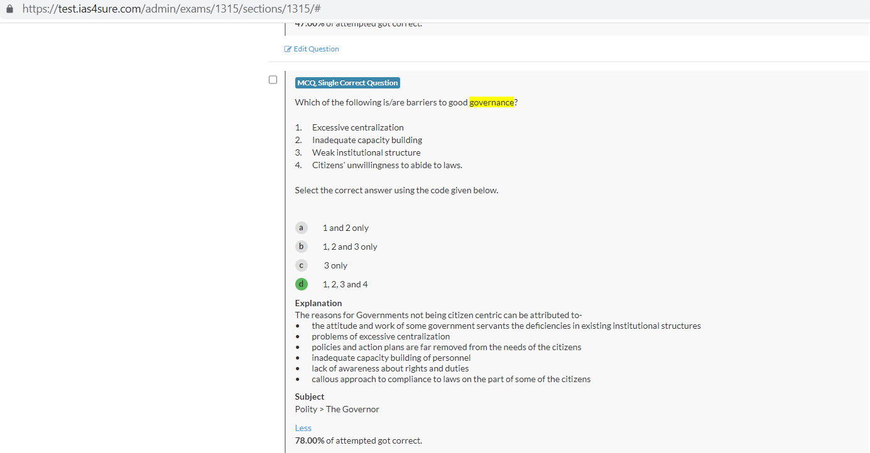
Task: Click the MCQ Single Correct Question badge
Action: [x=347, y=83]
